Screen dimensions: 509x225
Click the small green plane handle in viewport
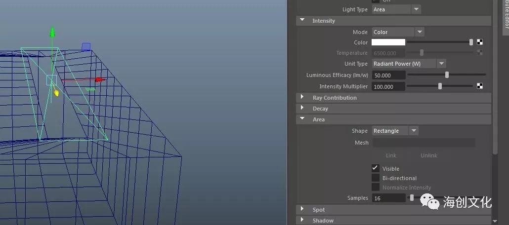90,89
